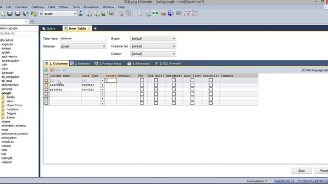The width and height of the screenshot is (328, 184).
Task: Select the webauth database in tree
Action: coord(7,162)
